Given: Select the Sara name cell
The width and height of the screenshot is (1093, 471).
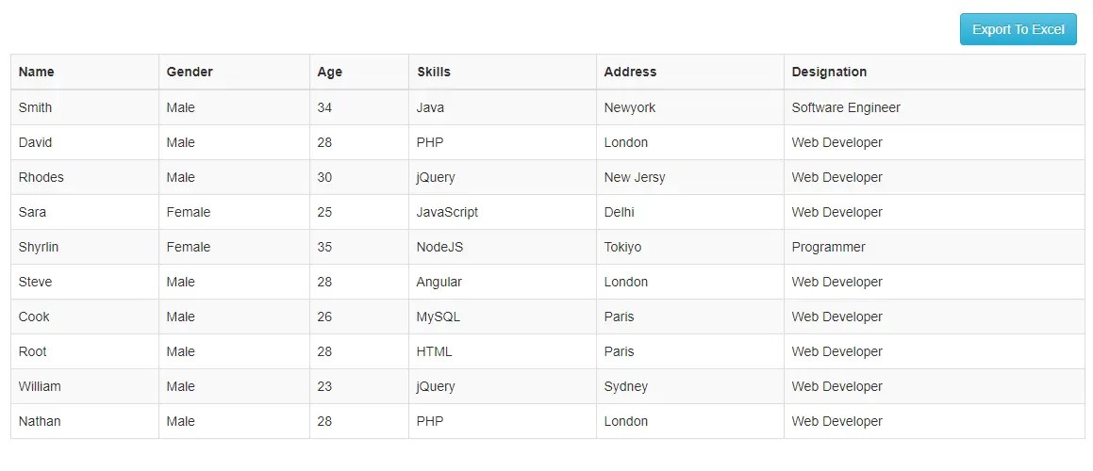Looking at the screenshot, I should (33, 212).
